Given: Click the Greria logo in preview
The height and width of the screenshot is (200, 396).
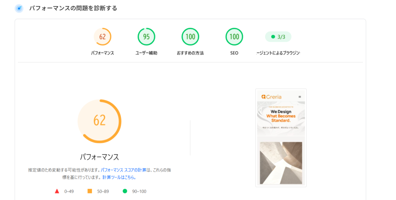Looking at the screenshot, I should pyautogui.click(x=271, y=97).
